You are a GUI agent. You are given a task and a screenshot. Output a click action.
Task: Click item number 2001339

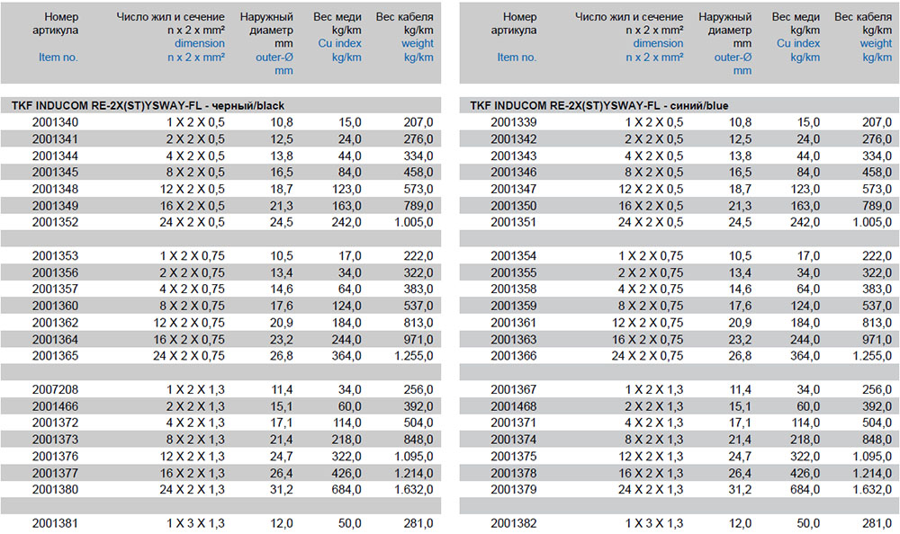[514, 122]
